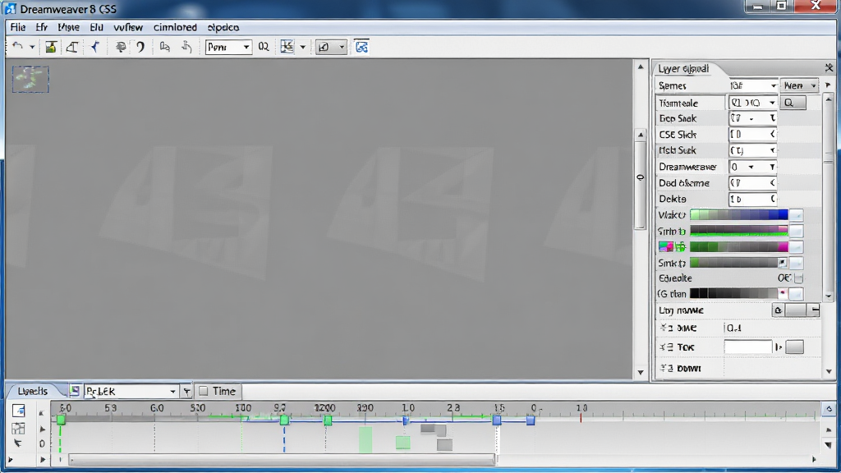Click the 'G tlan' black-to-gray gradient bar
The height and width of the screenshot is (473, 841).
click(x=738, y=293)
